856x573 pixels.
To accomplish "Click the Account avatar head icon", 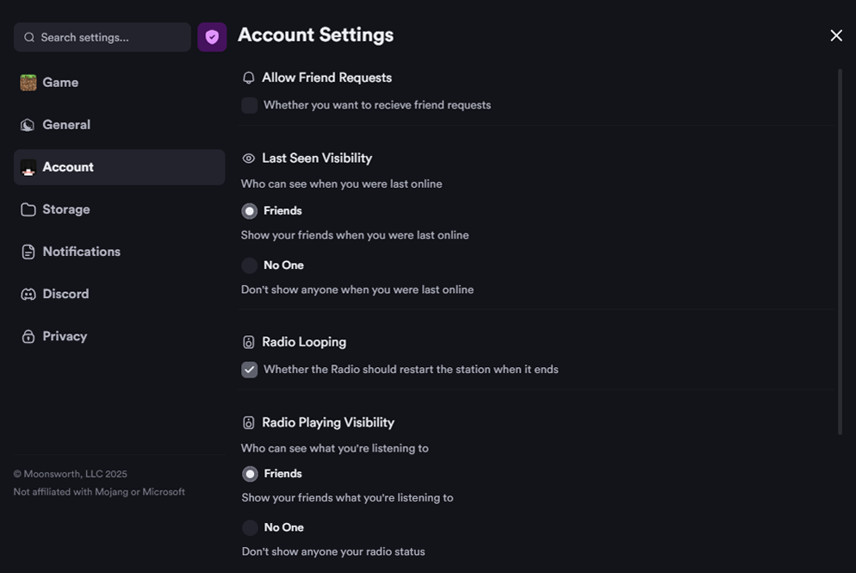I will tap(28, 167).
